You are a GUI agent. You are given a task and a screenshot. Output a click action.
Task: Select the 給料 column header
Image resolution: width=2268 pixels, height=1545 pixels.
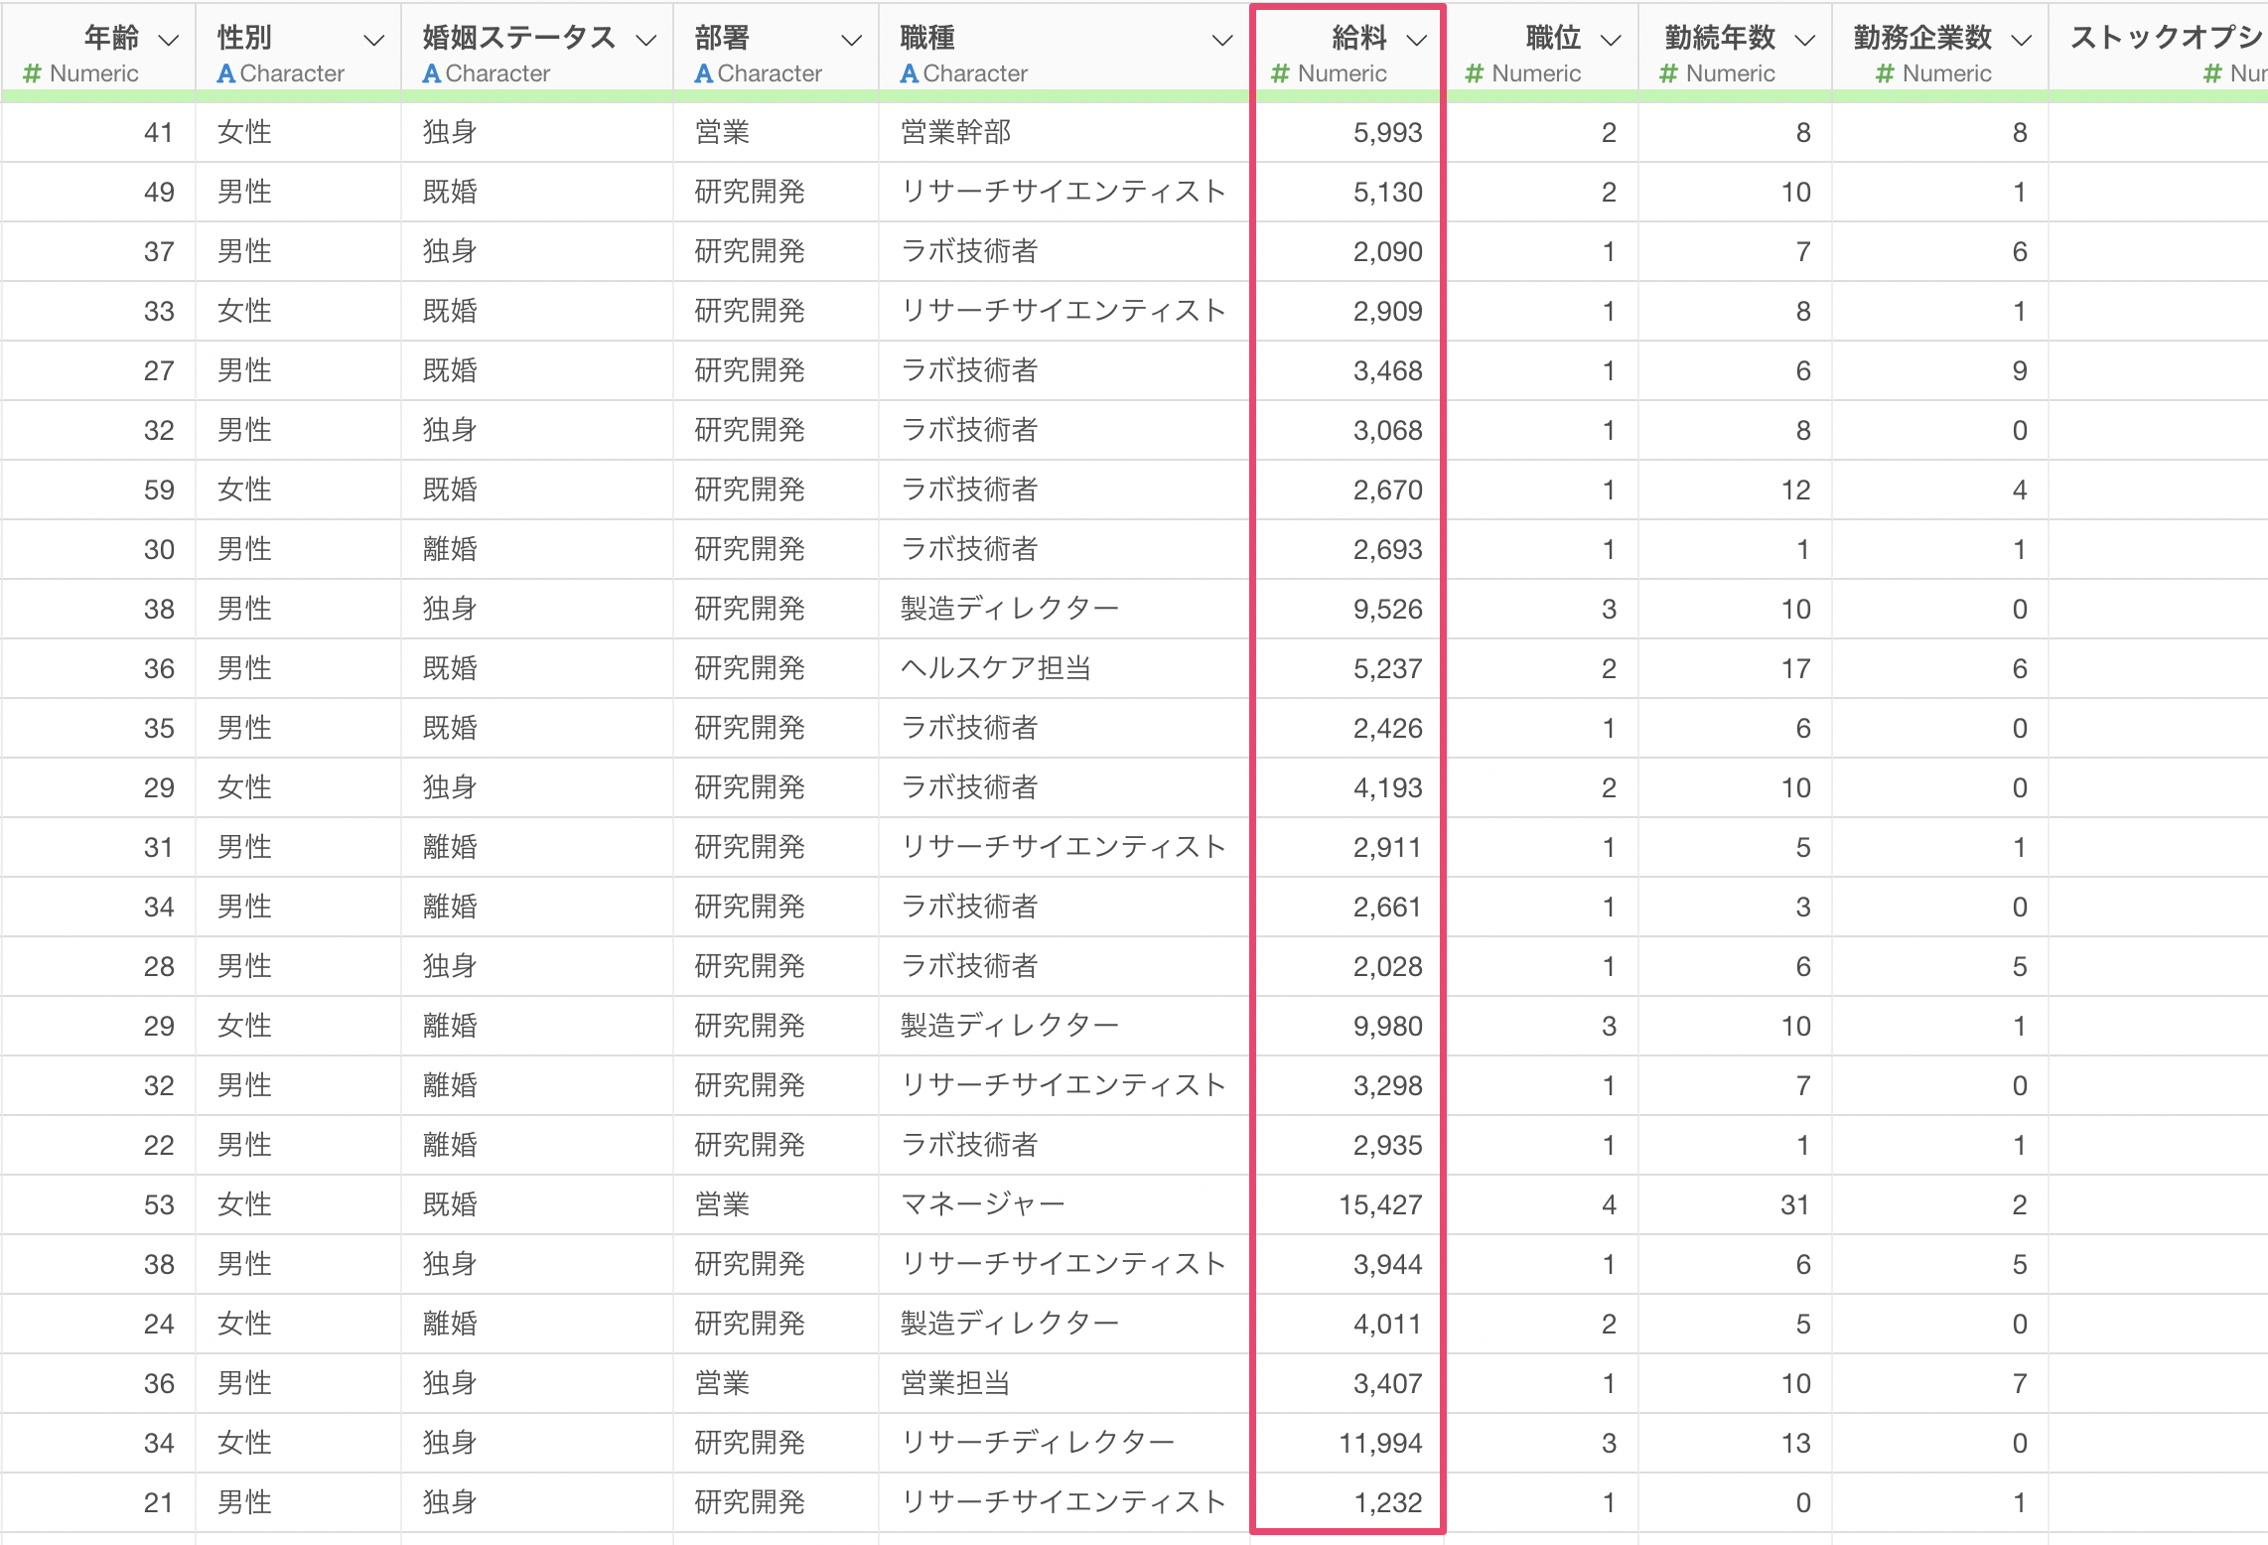[x=1358, y=38]
